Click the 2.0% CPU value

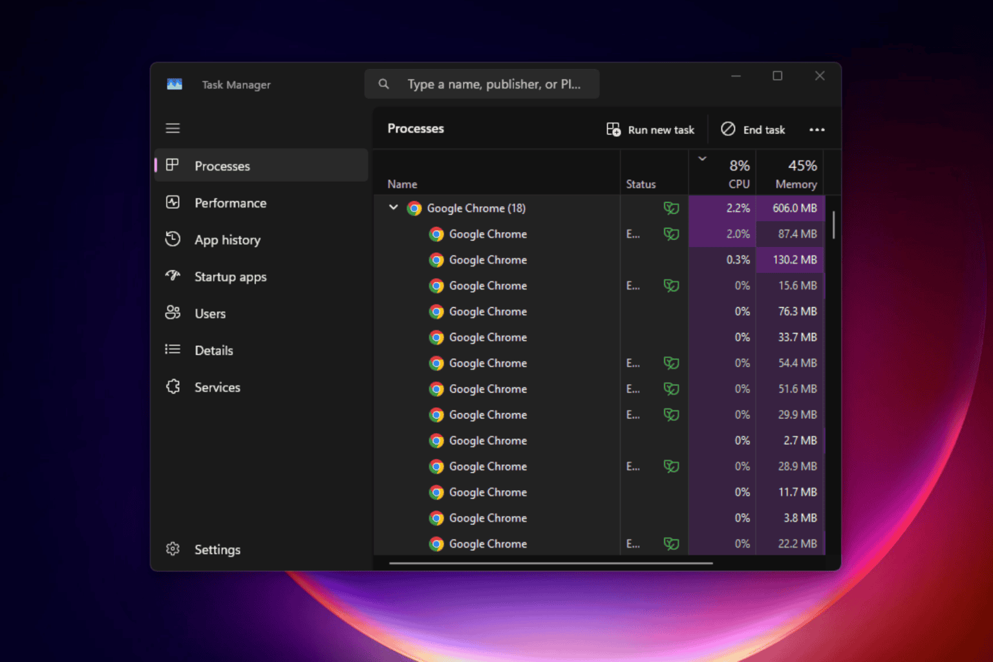(738, 234)
